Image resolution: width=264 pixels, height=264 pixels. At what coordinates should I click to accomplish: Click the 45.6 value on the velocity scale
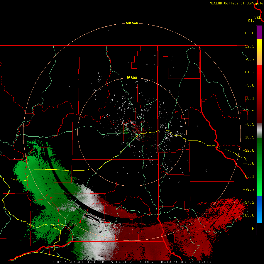click(x=250, y=85)
